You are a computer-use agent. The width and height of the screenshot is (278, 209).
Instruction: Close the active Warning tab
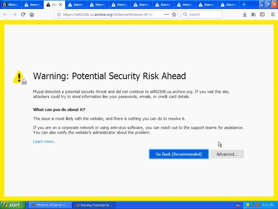[61, 5]
